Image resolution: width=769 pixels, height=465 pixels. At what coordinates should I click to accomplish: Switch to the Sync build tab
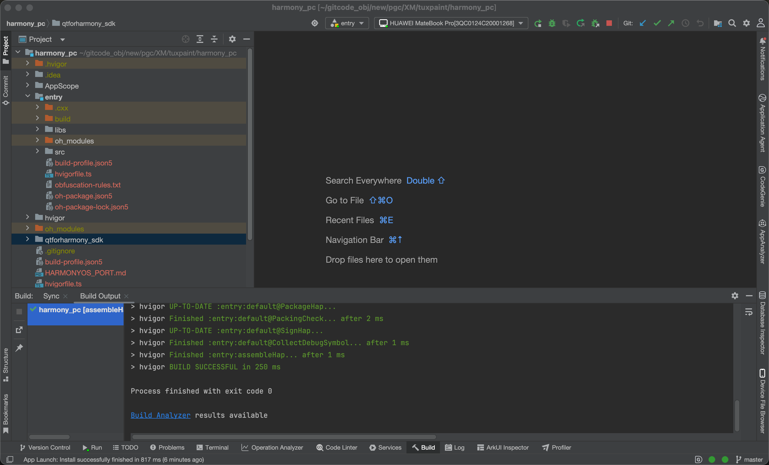(51, 296)
